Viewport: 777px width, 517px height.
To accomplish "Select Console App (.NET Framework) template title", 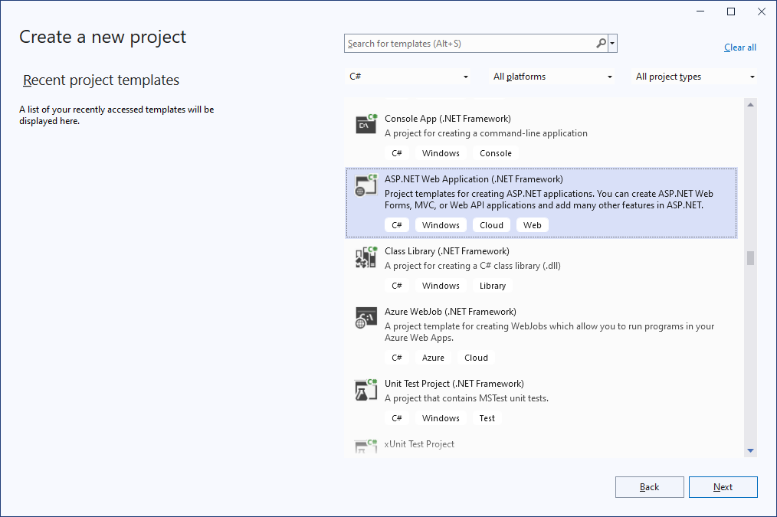I will pyautogui.click(x=448, y=119).
